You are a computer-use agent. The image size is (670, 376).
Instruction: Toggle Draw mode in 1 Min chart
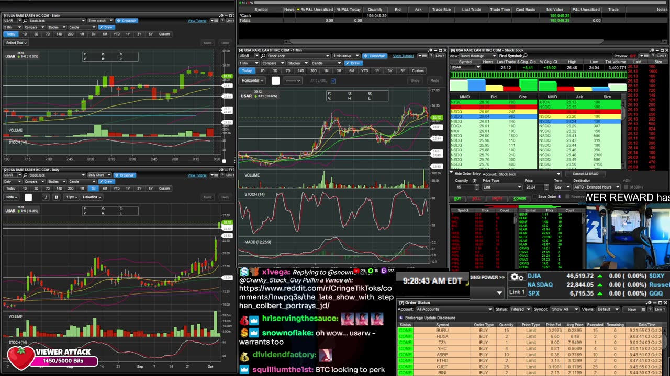tap(354, 63)
